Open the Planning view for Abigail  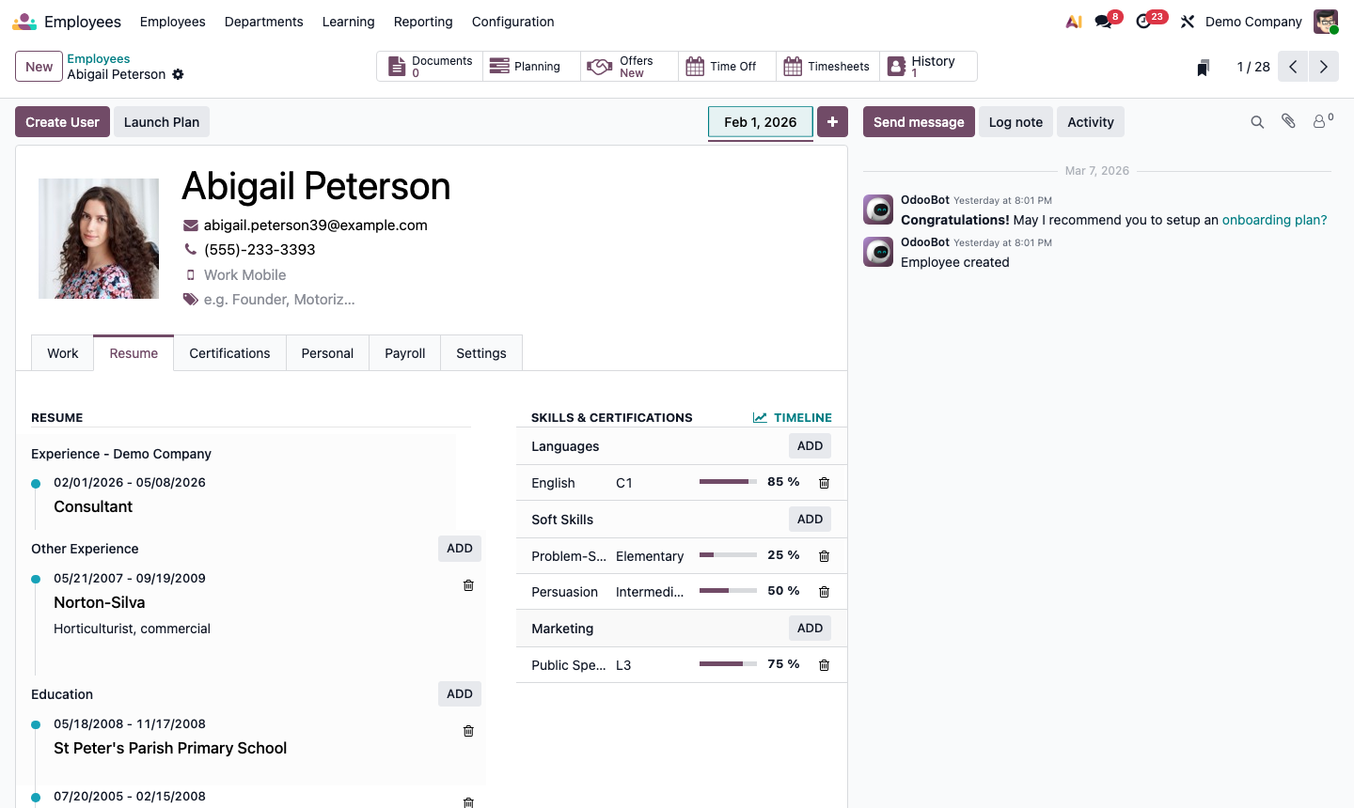coord(530,66)
